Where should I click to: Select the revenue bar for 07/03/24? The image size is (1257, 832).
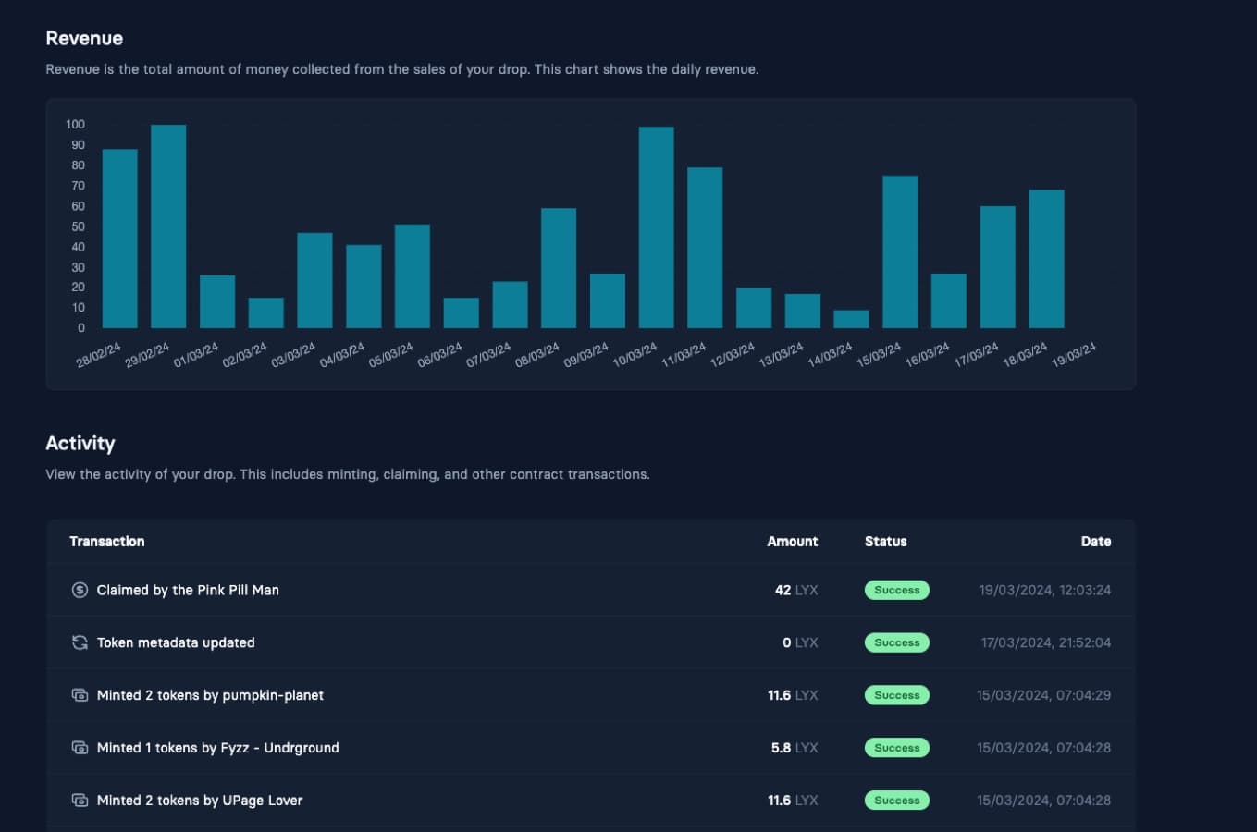coord(510,305)
